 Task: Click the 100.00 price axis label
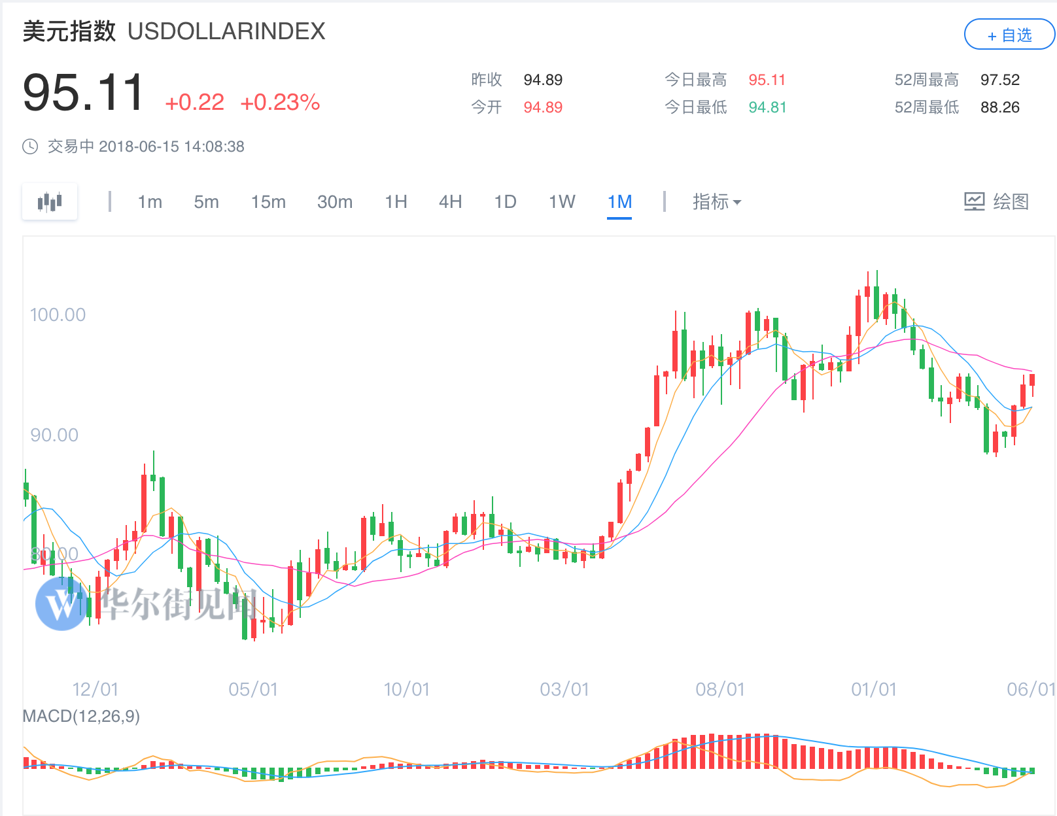58,314
